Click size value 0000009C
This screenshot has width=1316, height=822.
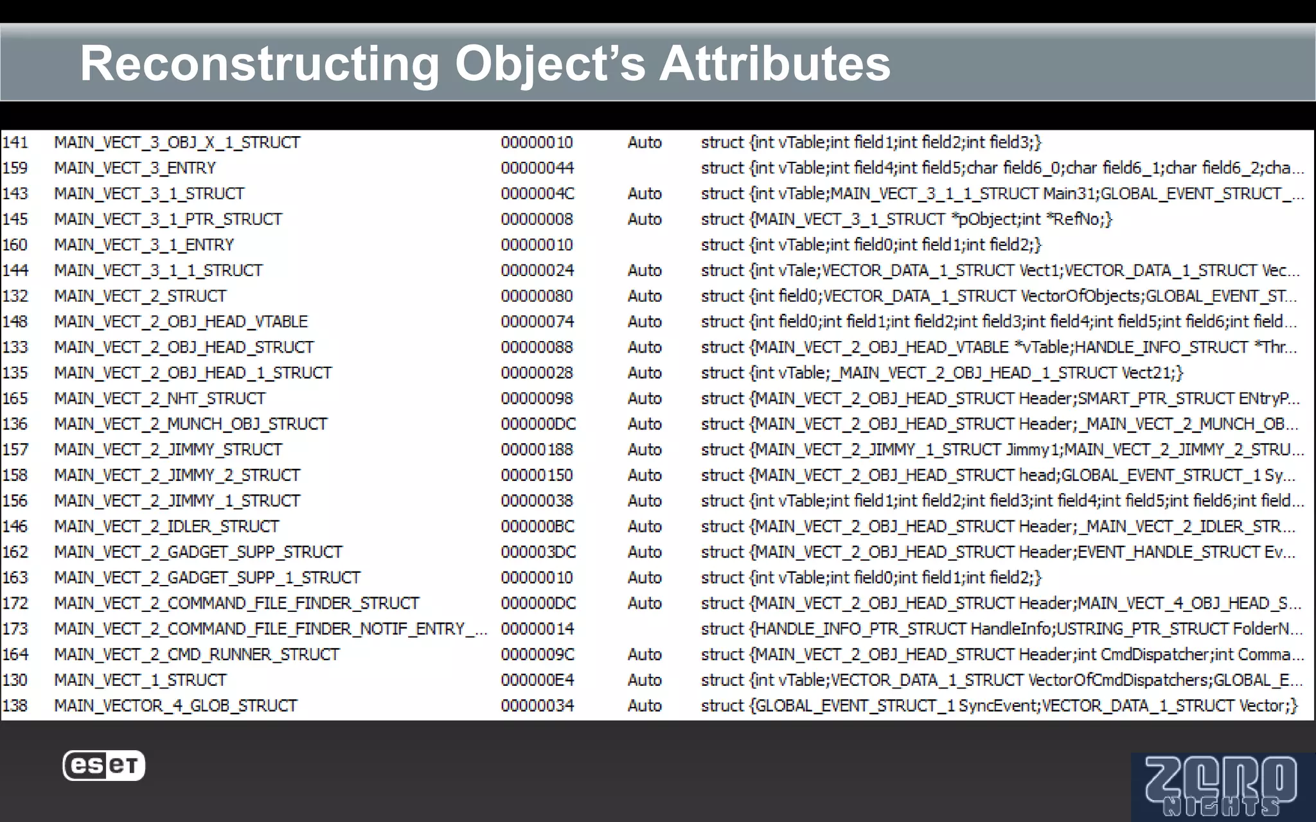538,654
